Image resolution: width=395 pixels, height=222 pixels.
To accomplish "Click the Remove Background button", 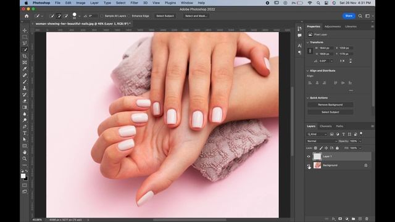I will (330, 105).
